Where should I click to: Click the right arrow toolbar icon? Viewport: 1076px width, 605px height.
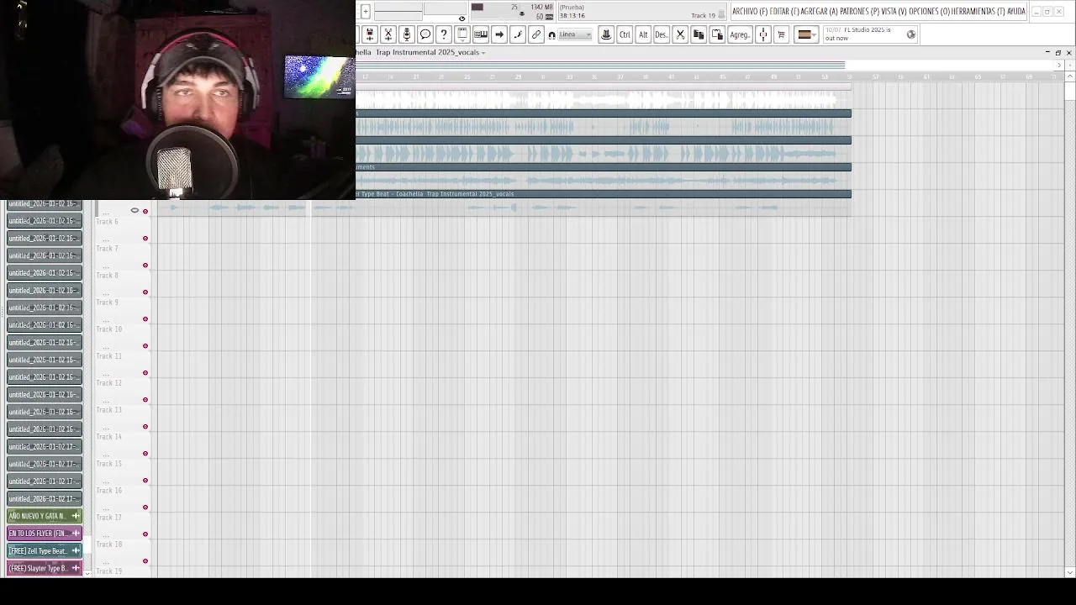pos(498,34)
